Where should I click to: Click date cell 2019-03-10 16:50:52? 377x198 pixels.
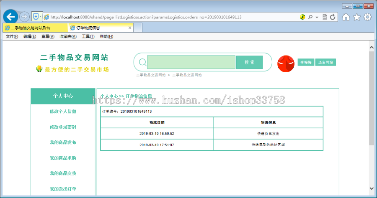tap(157, 134)
